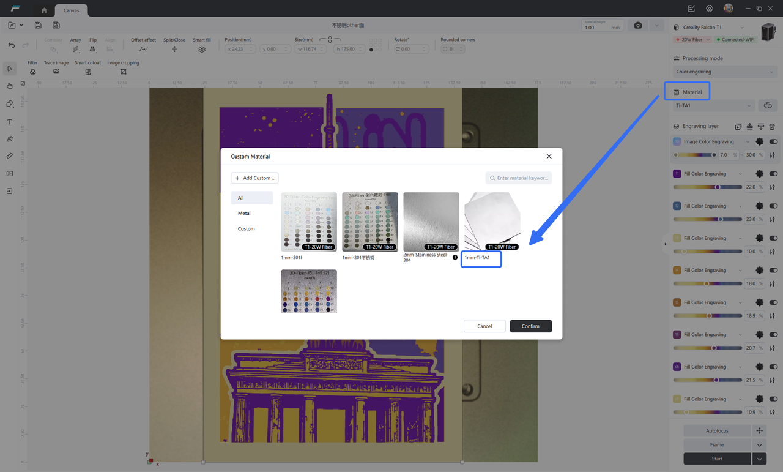Screen dimensions: 783x472
Task: Open the Trace image tool
Action: pos(56,72)
